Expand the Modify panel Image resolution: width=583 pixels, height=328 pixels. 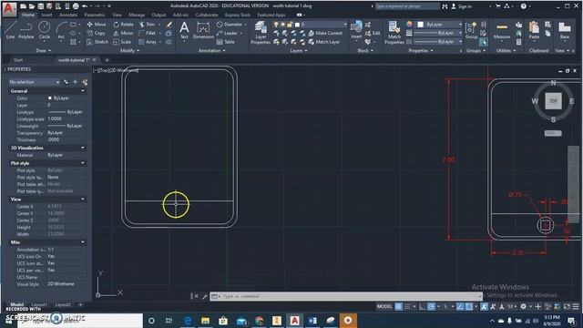coord(129,51)
